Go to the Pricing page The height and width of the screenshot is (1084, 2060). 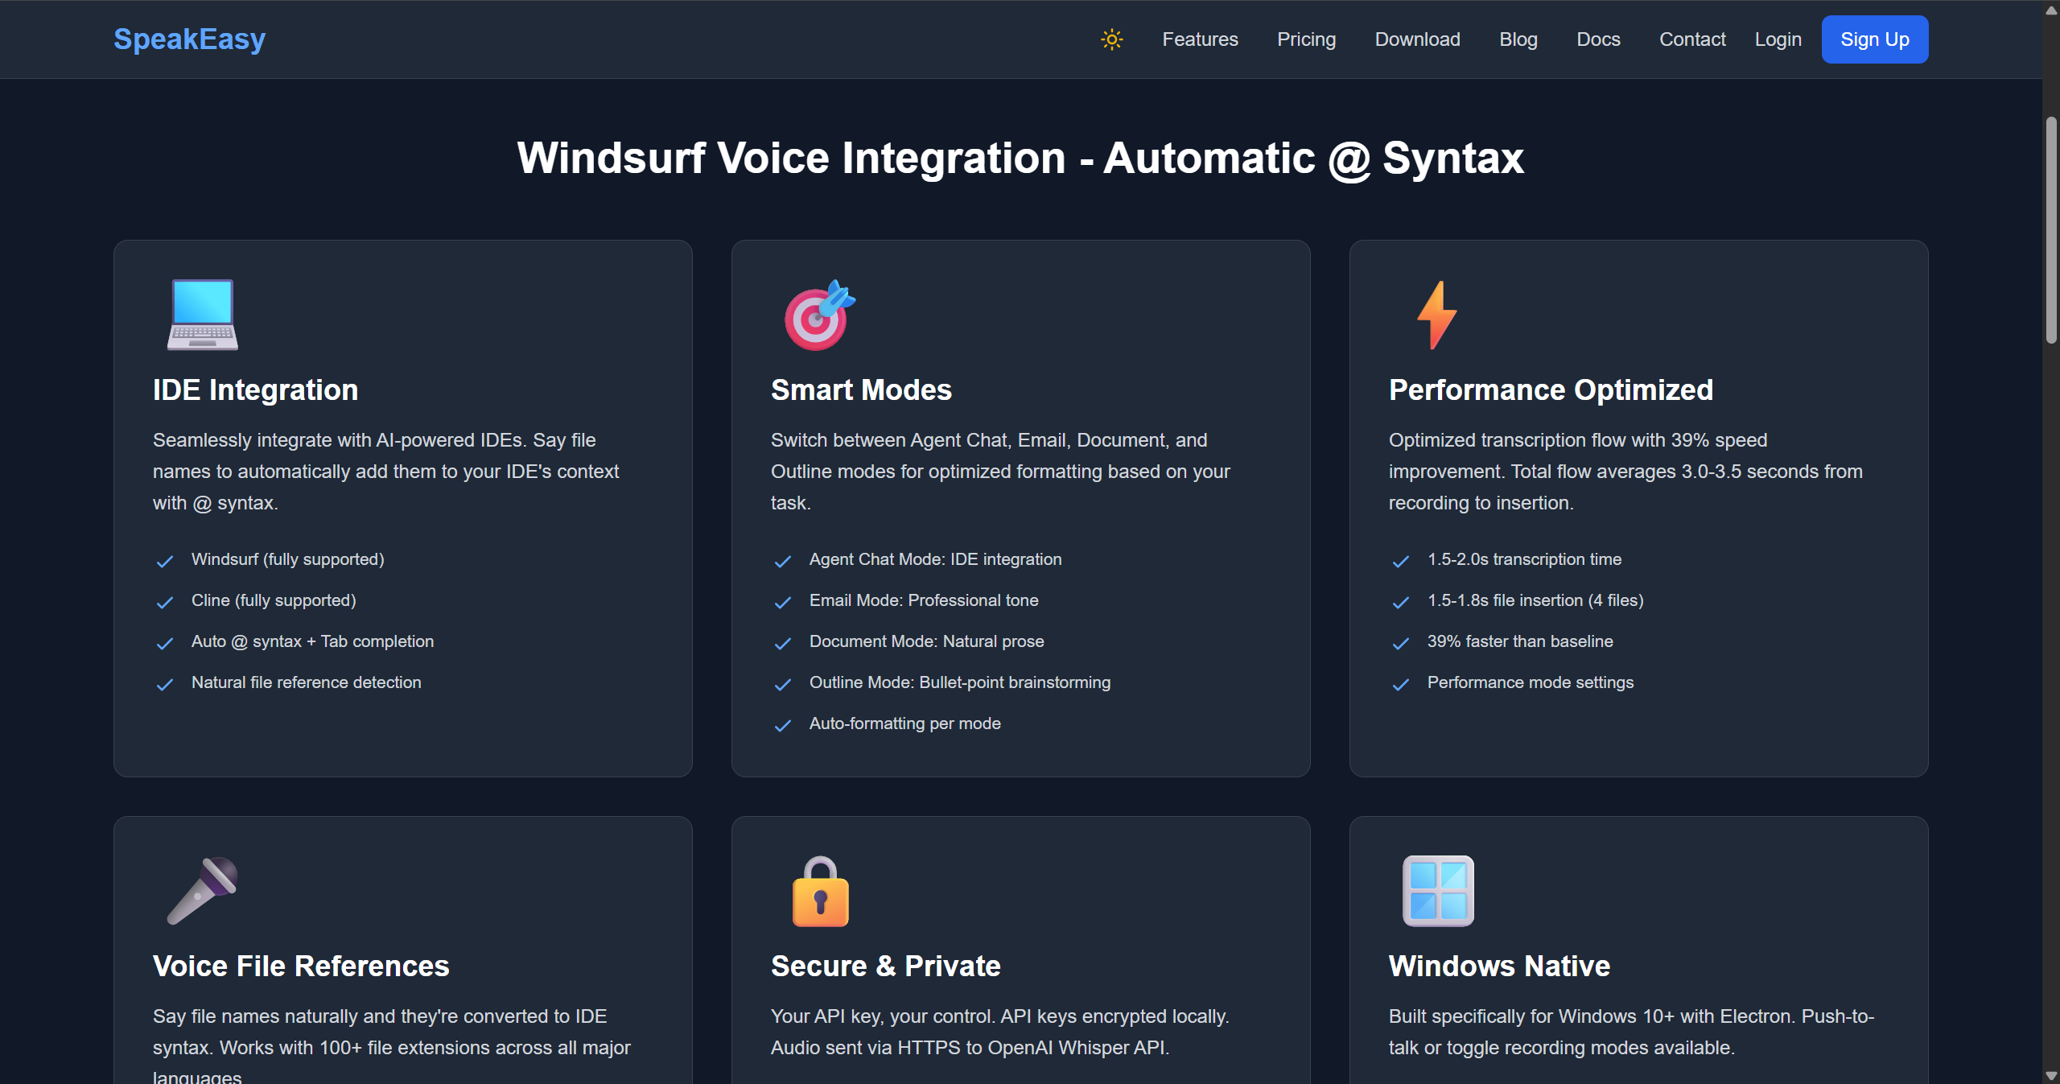click(x=1306, y=39)
